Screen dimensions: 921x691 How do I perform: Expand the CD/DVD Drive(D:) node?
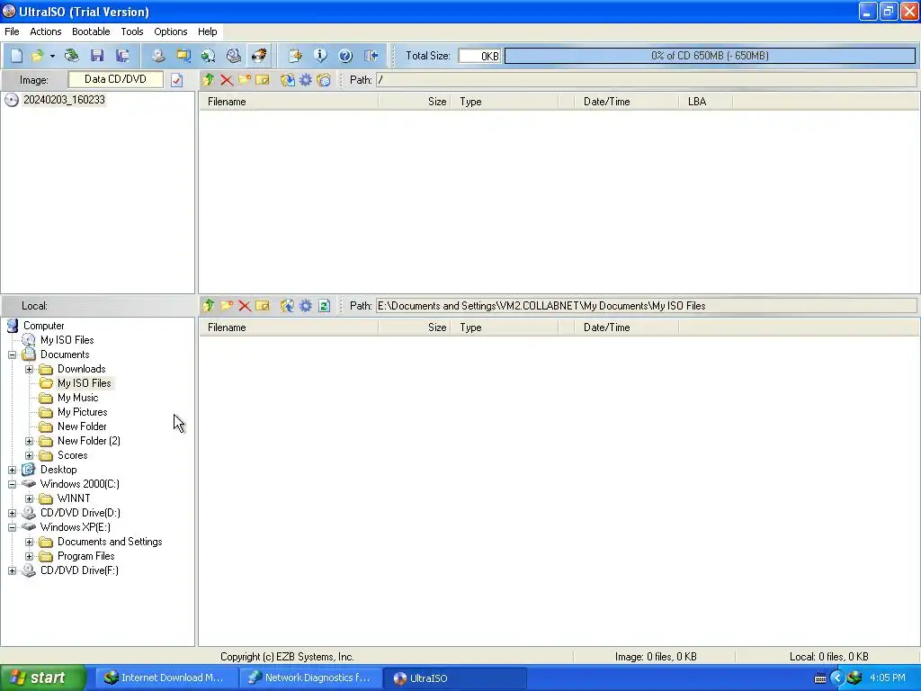(12, 514)
